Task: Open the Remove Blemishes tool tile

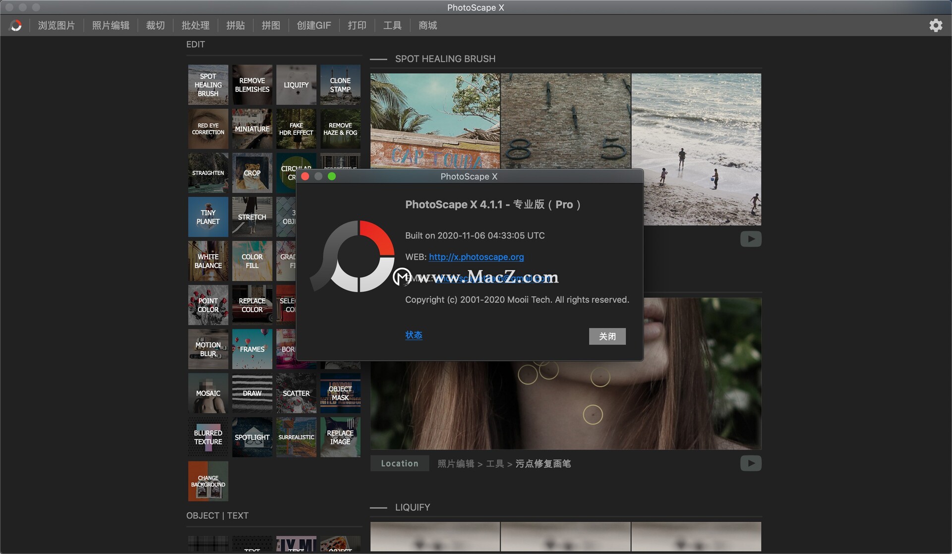Action: pos(252,85)
